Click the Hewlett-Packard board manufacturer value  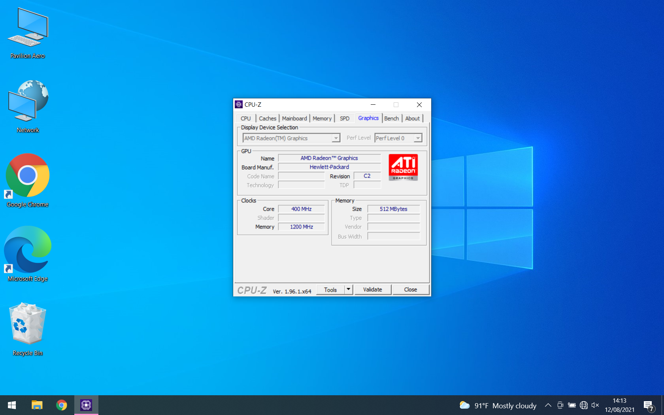(x=329, y=167)
